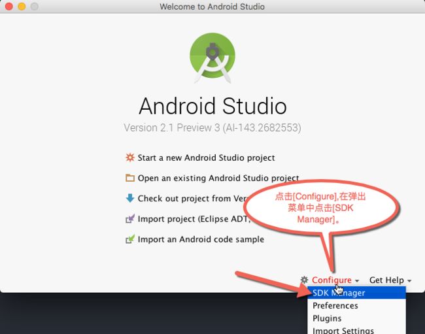
Task: Click the Eclipse ADT import project icon
Action: [130, 218]
